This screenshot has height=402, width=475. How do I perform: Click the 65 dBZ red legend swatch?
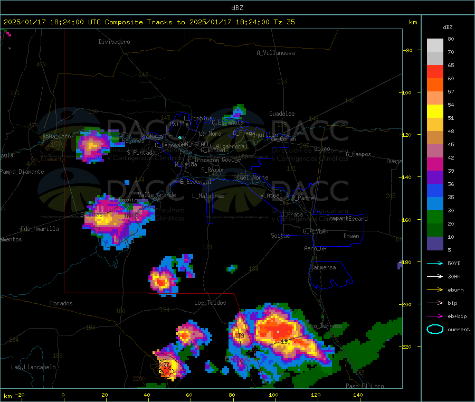click(435, 71)
